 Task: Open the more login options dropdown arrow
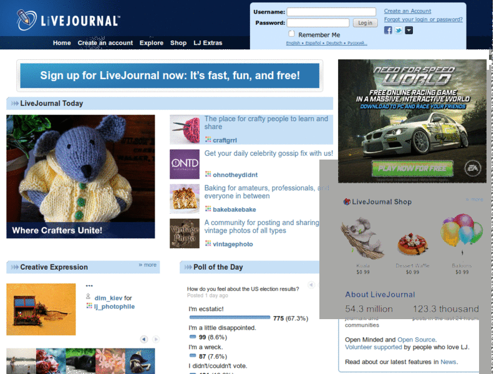tap(409, 30)
